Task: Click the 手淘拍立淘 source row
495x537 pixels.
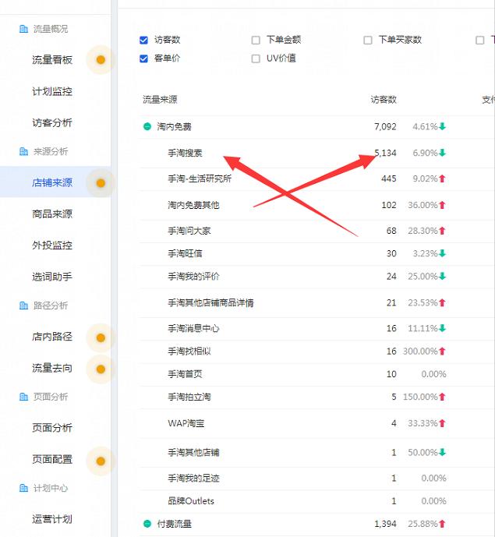Action: [x=316, y=397]
